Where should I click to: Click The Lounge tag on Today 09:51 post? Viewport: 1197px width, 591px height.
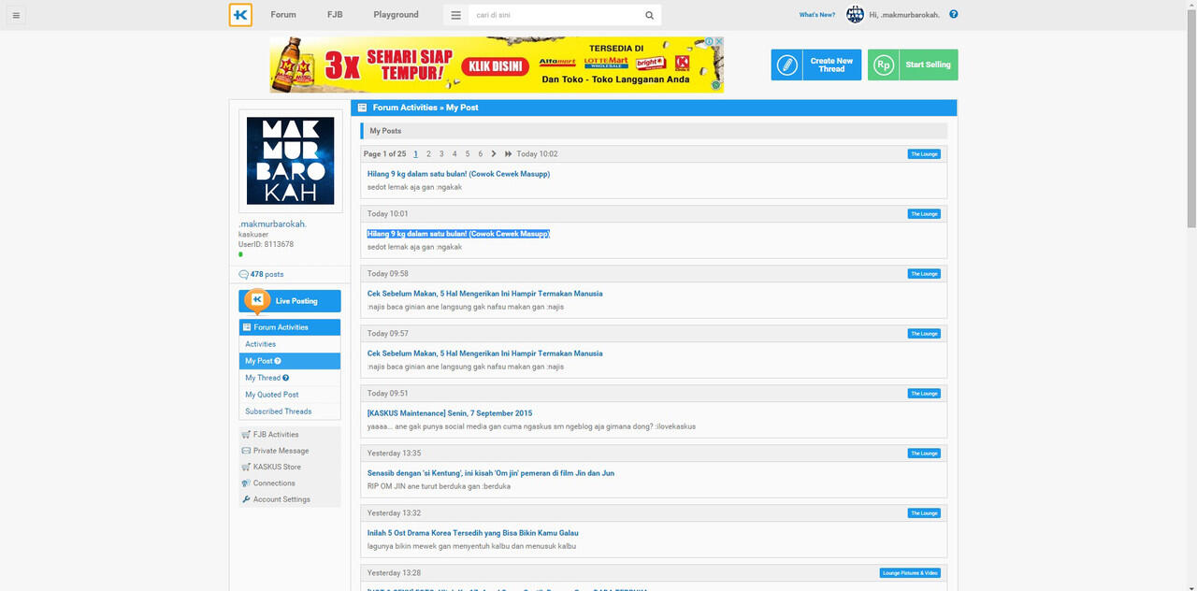pyautogui.click(x=924, y=394)
